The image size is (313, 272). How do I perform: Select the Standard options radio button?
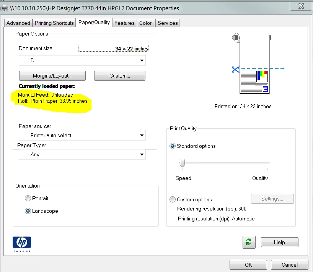coord(173,146)
